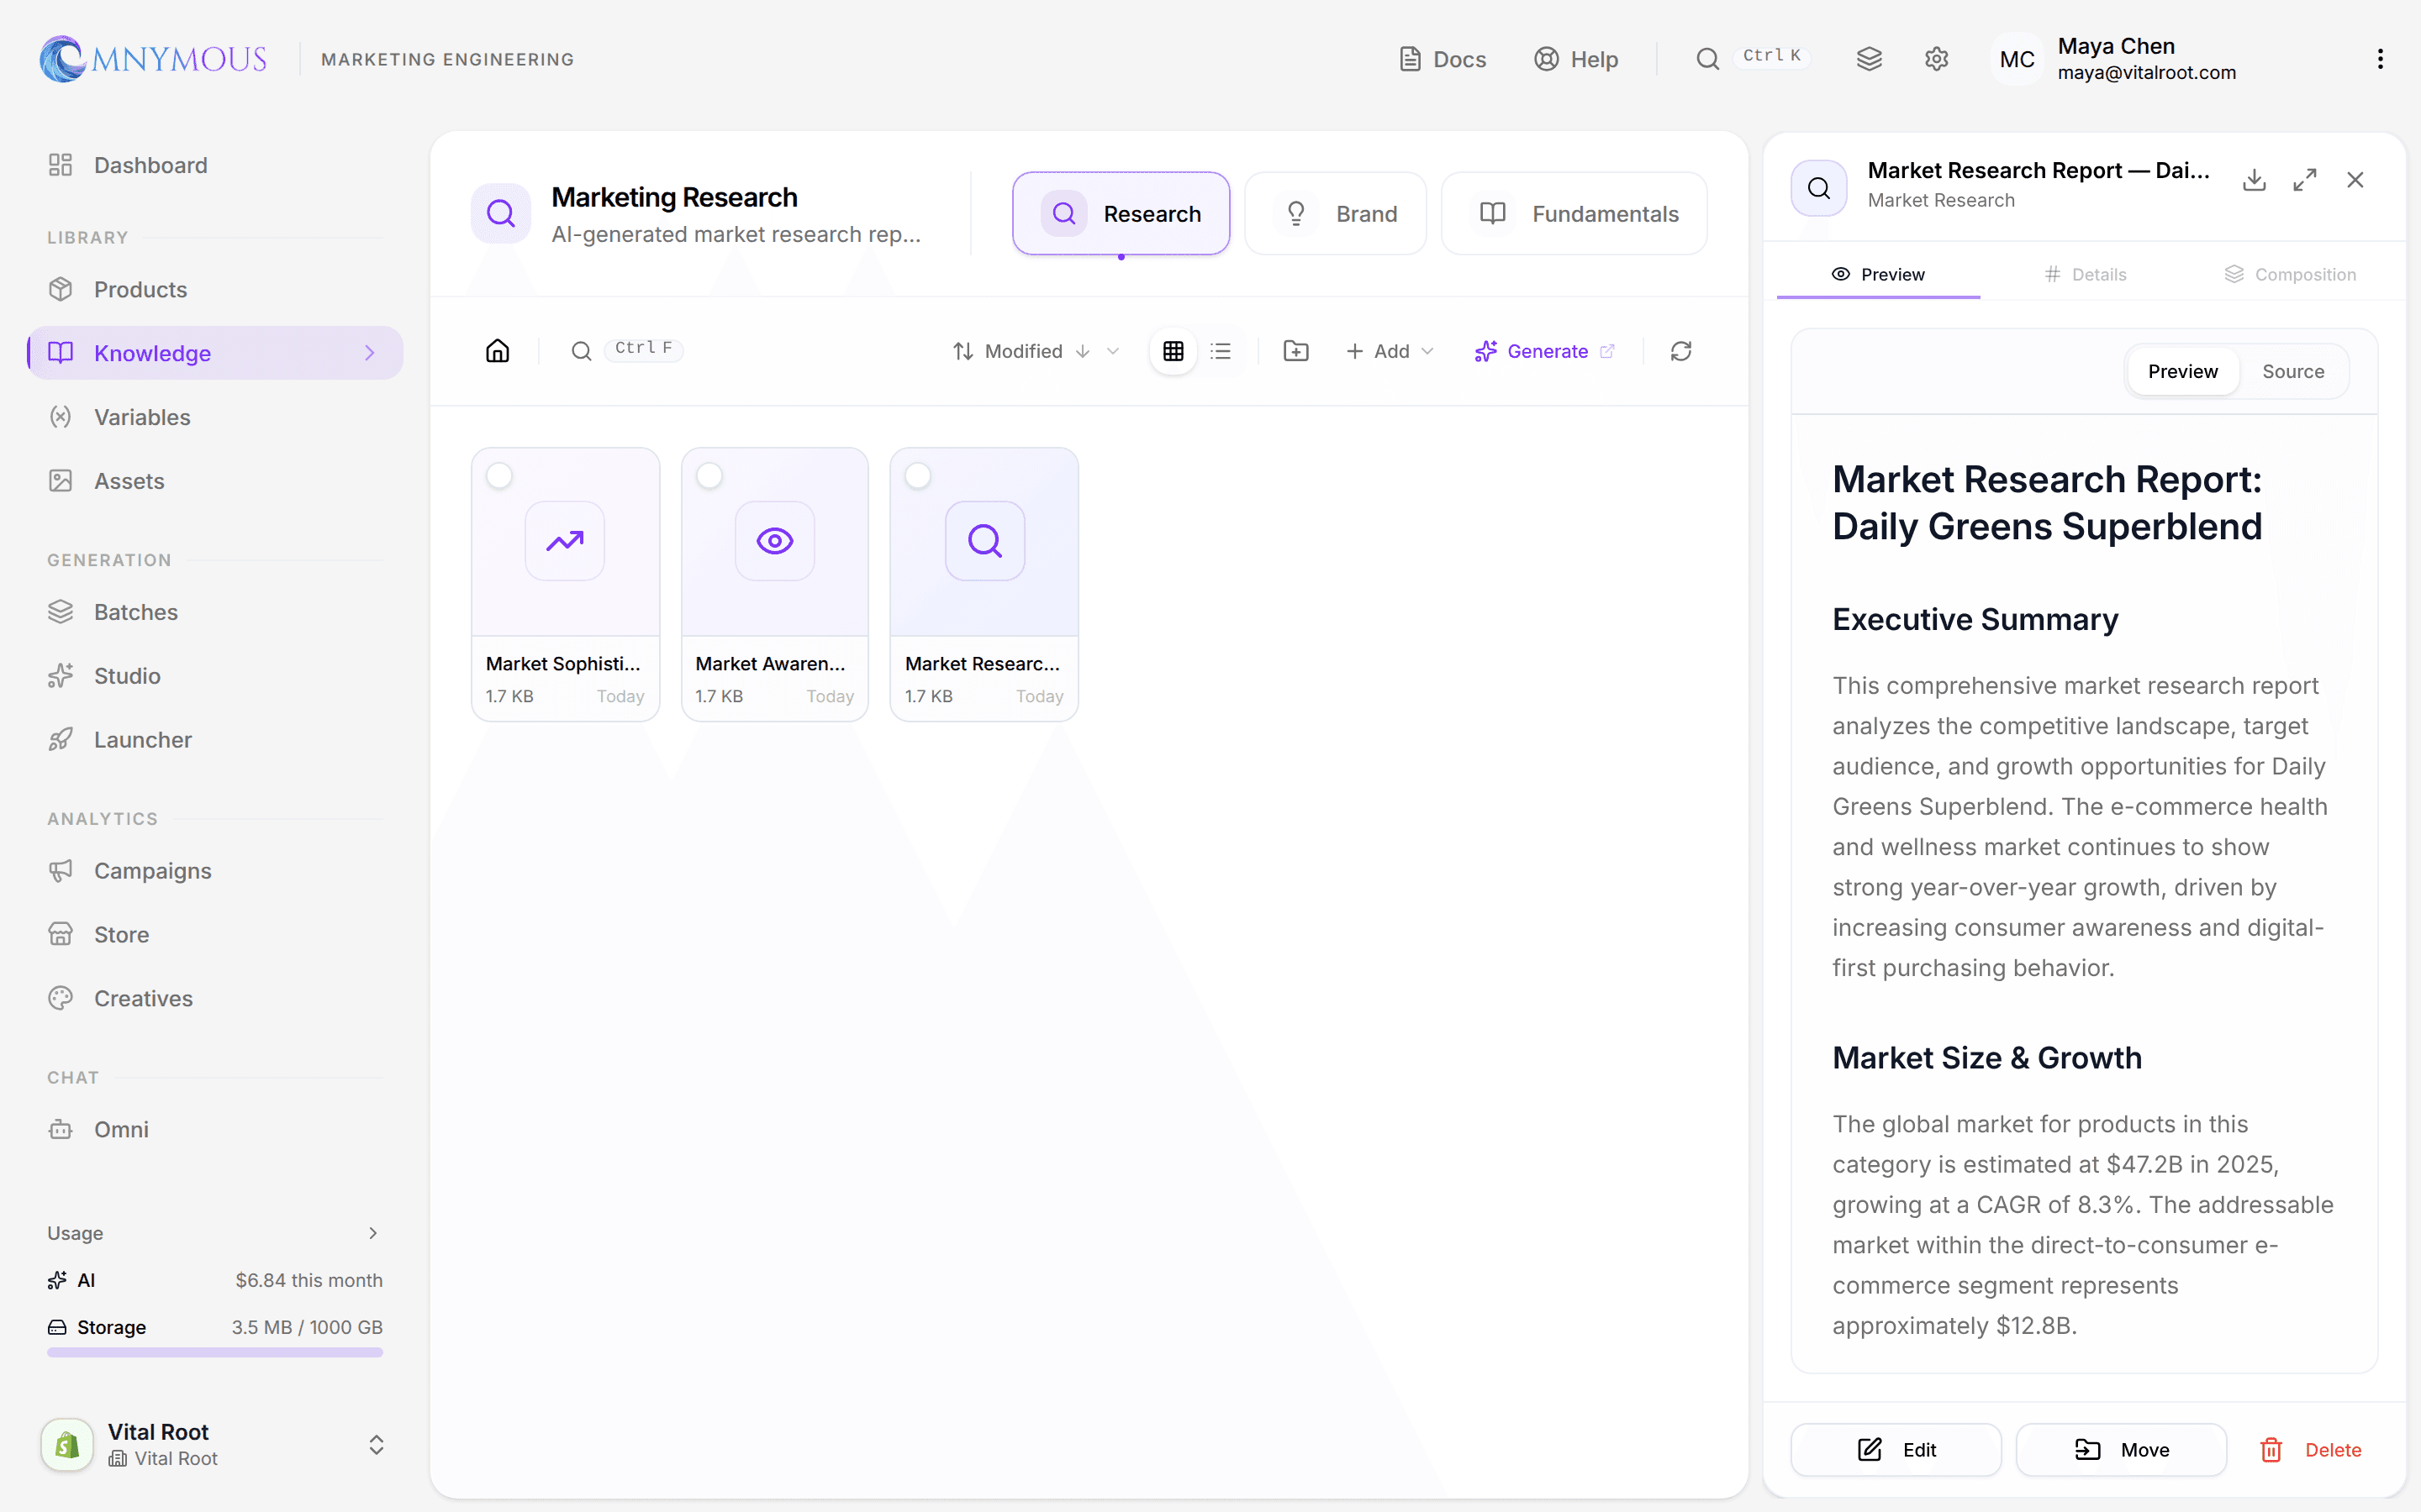Screen dimensions: 2421x1512
Task: Open the Vital Root workspace switcher
Action: [x=214, y=1444]
